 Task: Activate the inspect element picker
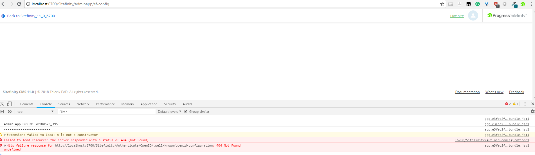[x=2, y=104]
